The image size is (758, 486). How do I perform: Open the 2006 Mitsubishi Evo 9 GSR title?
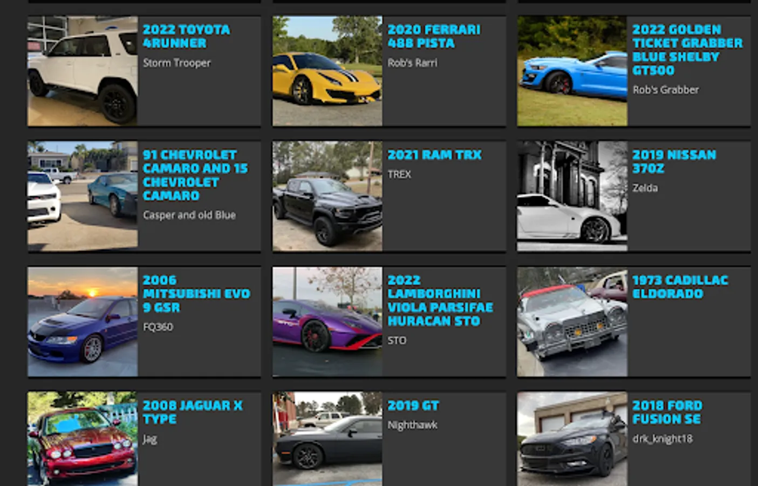point(196,294)
